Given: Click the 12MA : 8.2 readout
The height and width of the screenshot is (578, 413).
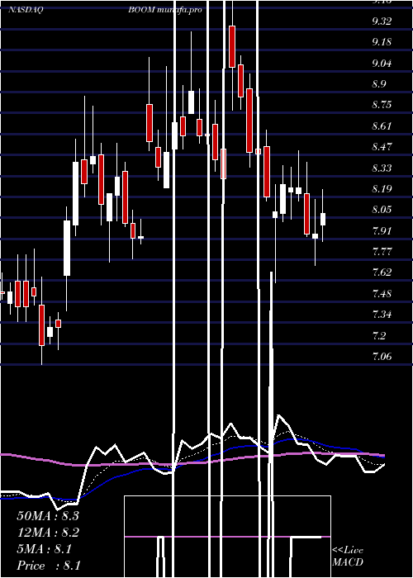Looking at the screenshot, I should point(48,533).
